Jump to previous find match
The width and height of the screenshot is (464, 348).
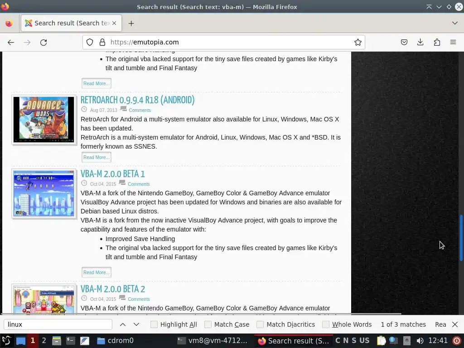coord(123,324)
